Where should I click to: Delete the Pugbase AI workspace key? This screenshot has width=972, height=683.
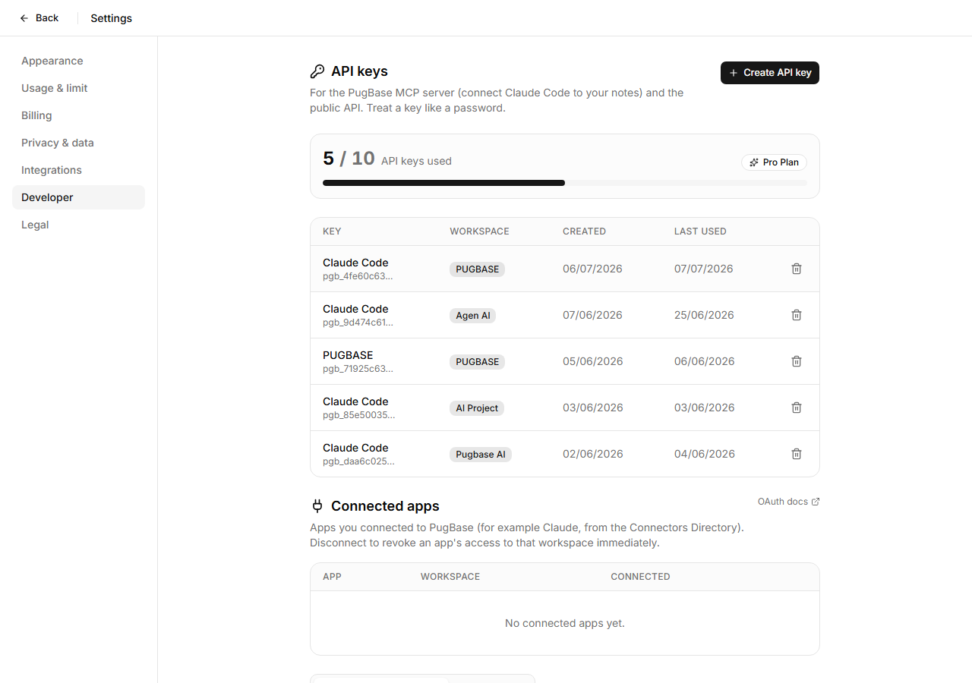[797, 454]
